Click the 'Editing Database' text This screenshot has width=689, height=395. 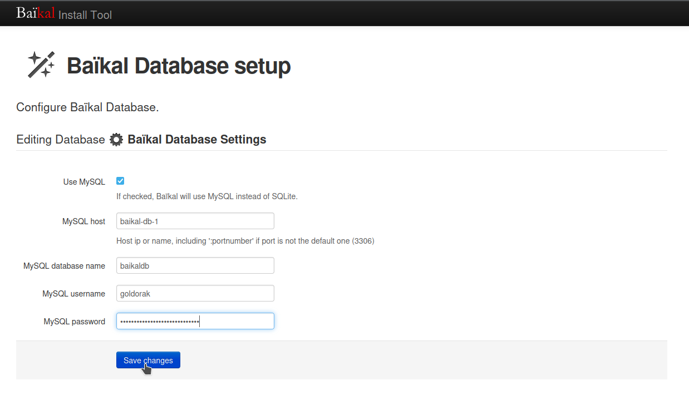pos(61,140)
